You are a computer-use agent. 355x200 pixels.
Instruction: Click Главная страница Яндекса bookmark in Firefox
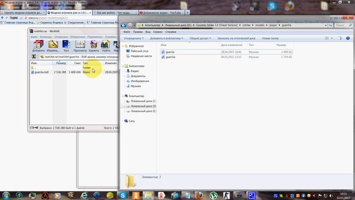[18, 22]
